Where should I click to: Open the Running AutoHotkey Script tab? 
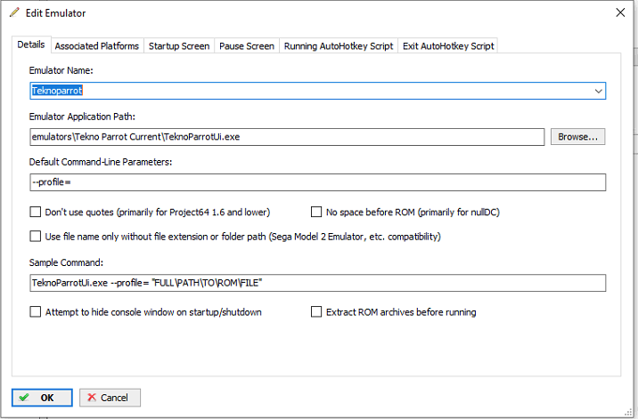[x=339, y=46]
